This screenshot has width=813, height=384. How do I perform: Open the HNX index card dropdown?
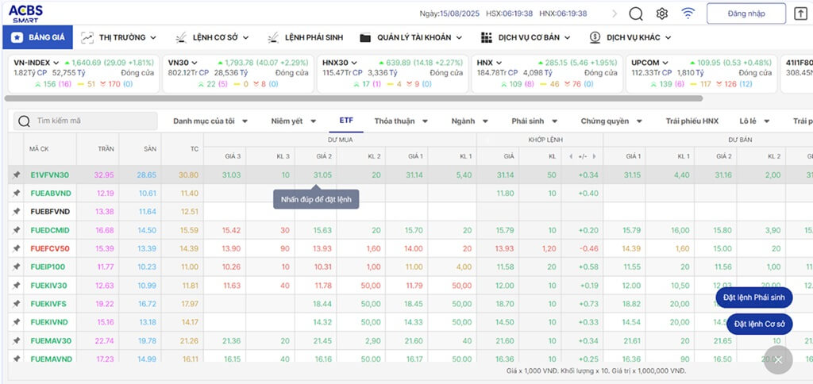pyautogui.click(x=499, y=63)
